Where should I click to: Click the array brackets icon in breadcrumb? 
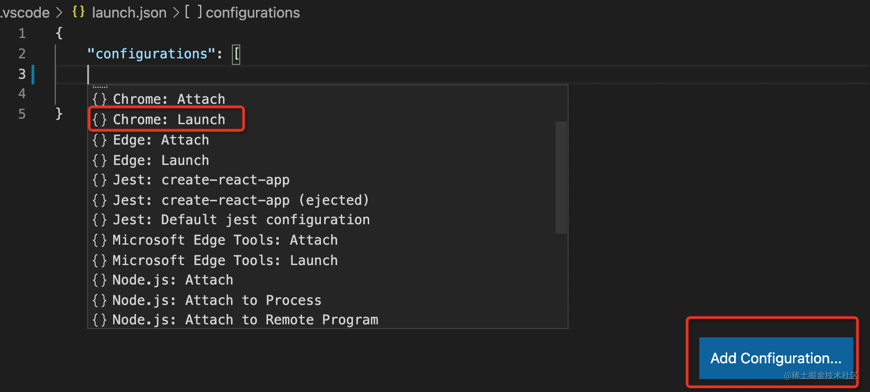point(193,12)
